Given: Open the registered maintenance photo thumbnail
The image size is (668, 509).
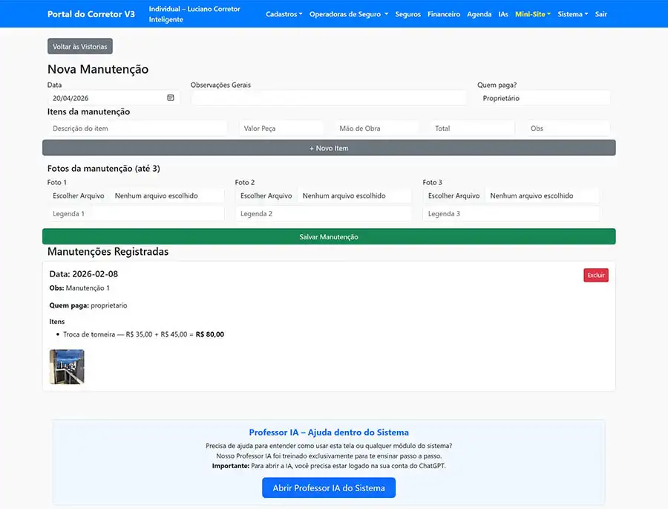Looking at the screenshot, I should 67,367.
